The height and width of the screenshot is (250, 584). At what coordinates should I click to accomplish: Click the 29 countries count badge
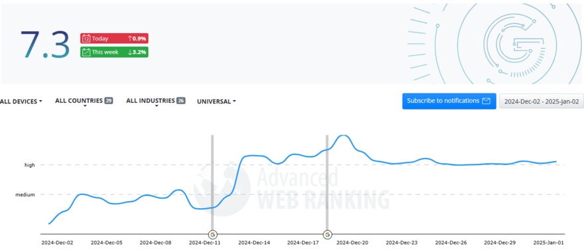point(108,100)
